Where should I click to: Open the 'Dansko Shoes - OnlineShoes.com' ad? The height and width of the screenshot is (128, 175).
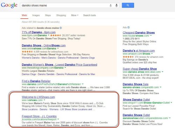coord(44,45)
